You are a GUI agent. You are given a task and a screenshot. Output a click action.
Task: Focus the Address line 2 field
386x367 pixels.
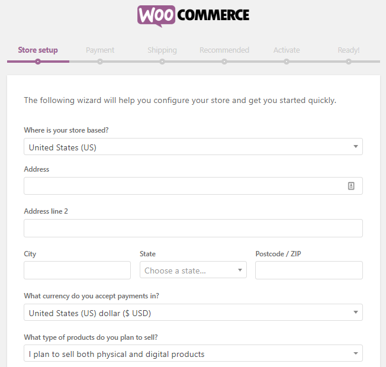[193, 228]
